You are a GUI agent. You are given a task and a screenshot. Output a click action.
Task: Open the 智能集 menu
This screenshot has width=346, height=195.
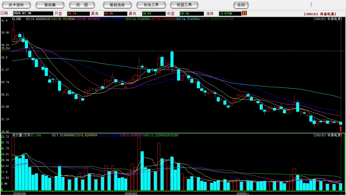pyautogui.click(x=50, y=5)
